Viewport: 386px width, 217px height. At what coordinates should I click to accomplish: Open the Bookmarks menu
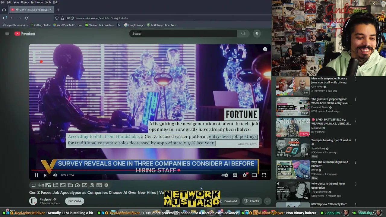pos(37,2)
